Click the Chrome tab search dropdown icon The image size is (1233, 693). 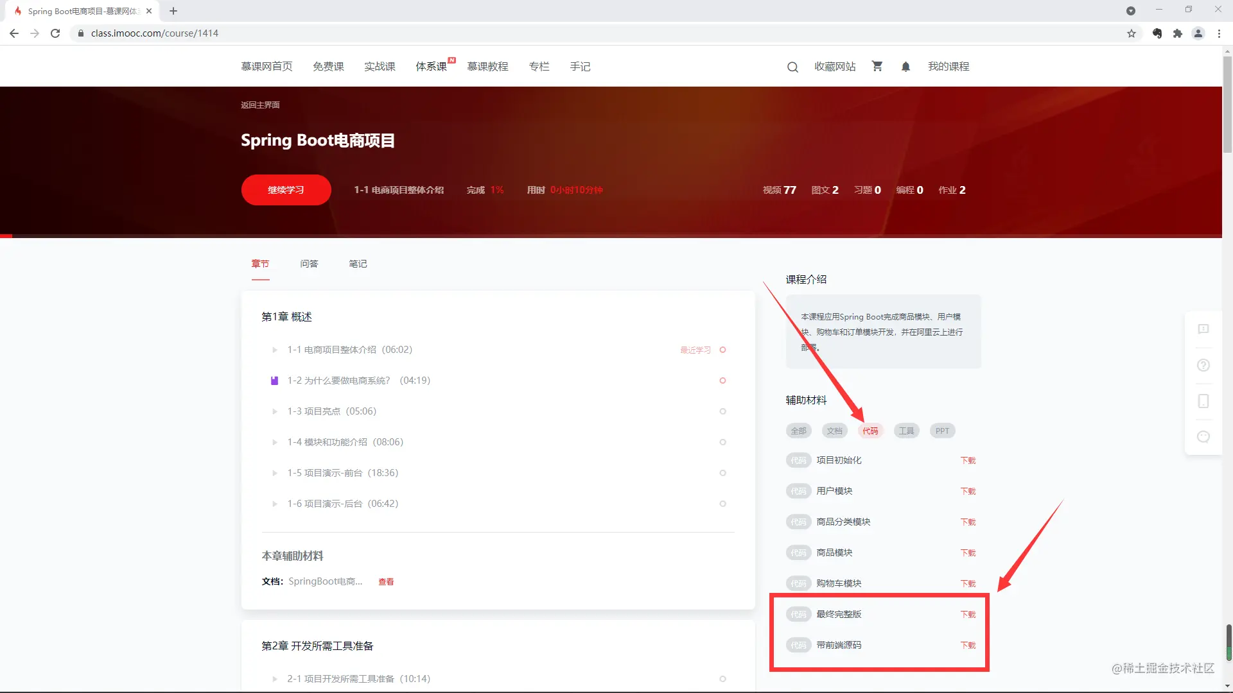point(1131,11)
